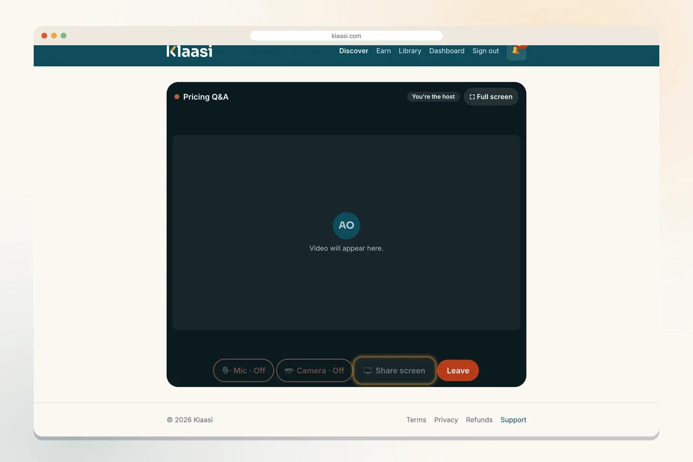Maximize the browser window with green button
Viewport: 693px width, 462px height.
pos(64,36)
